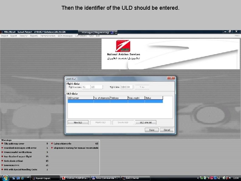Switch to BACH Server taskbar button
241x181 pixels.
[135, 178]
